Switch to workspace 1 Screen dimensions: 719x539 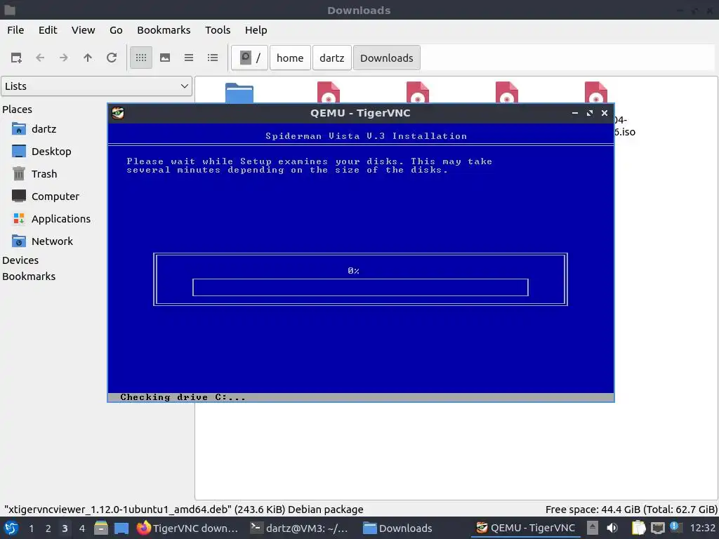pos(31,528)
